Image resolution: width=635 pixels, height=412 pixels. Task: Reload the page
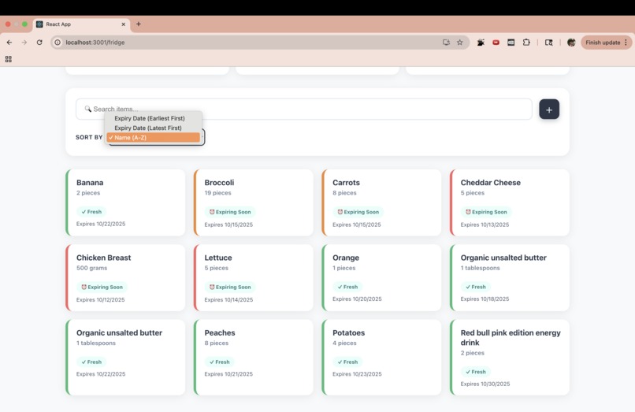pos(39,42)
